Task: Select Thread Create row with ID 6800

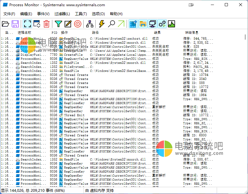Action: tap(107, 135)
